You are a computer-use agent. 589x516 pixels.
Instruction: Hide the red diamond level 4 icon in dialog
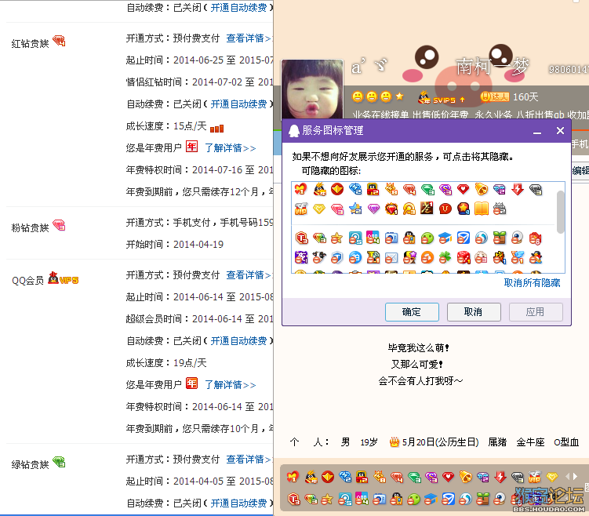tap(409, 189)
